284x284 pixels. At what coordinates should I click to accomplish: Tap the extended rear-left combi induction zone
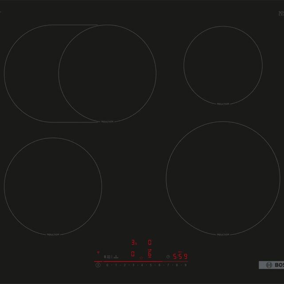point(80,73)
